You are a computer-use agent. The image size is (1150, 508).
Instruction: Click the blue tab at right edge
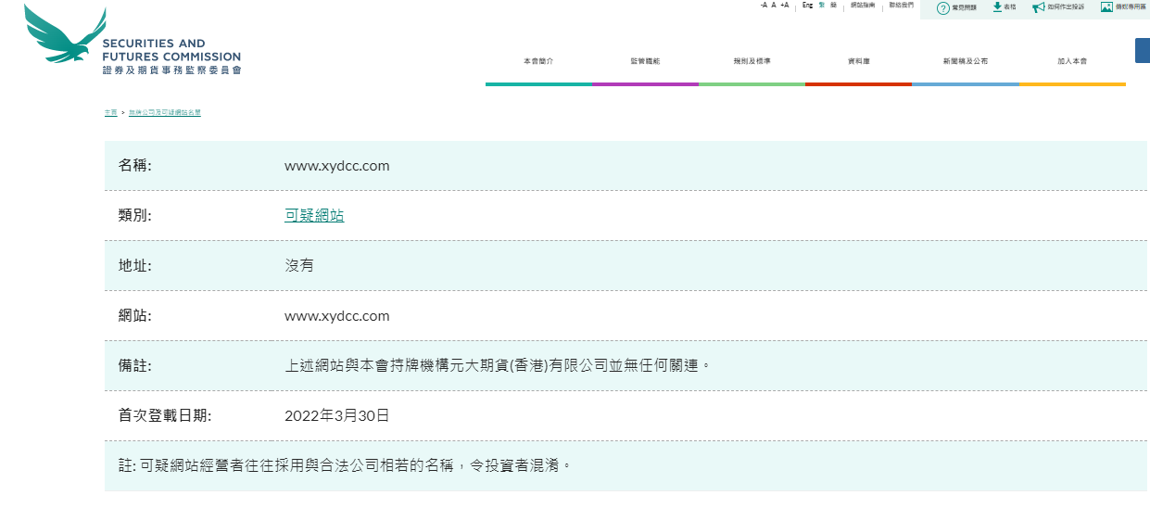[1143, 50]
